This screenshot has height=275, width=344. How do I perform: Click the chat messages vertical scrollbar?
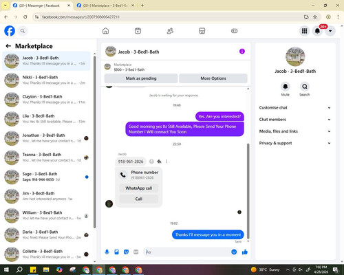248,191
